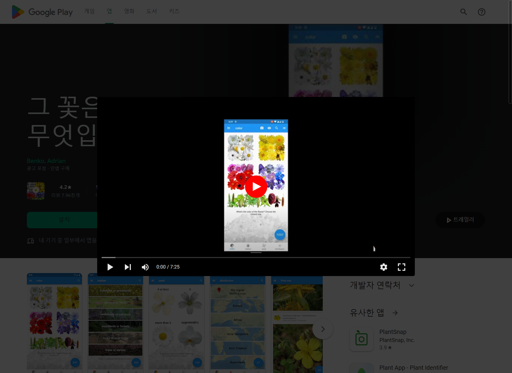Image resolution: width=512 pixels, height=373 pixels.
Task: Open the 앱 tab
Action: tap(109, 11)
